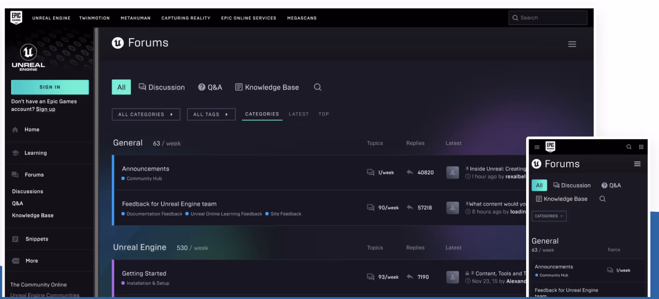Select the CATEGORIES view tab
Image resolution: width=659 pixels, height=299 pixels.
[262, 114]
